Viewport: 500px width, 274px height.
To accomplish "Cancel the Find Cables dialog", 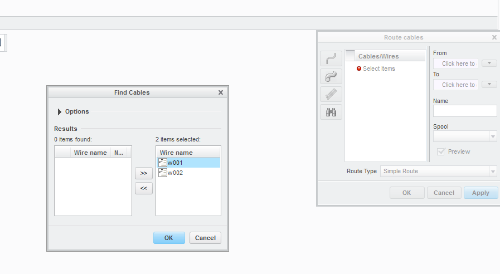I will point(205,238).
